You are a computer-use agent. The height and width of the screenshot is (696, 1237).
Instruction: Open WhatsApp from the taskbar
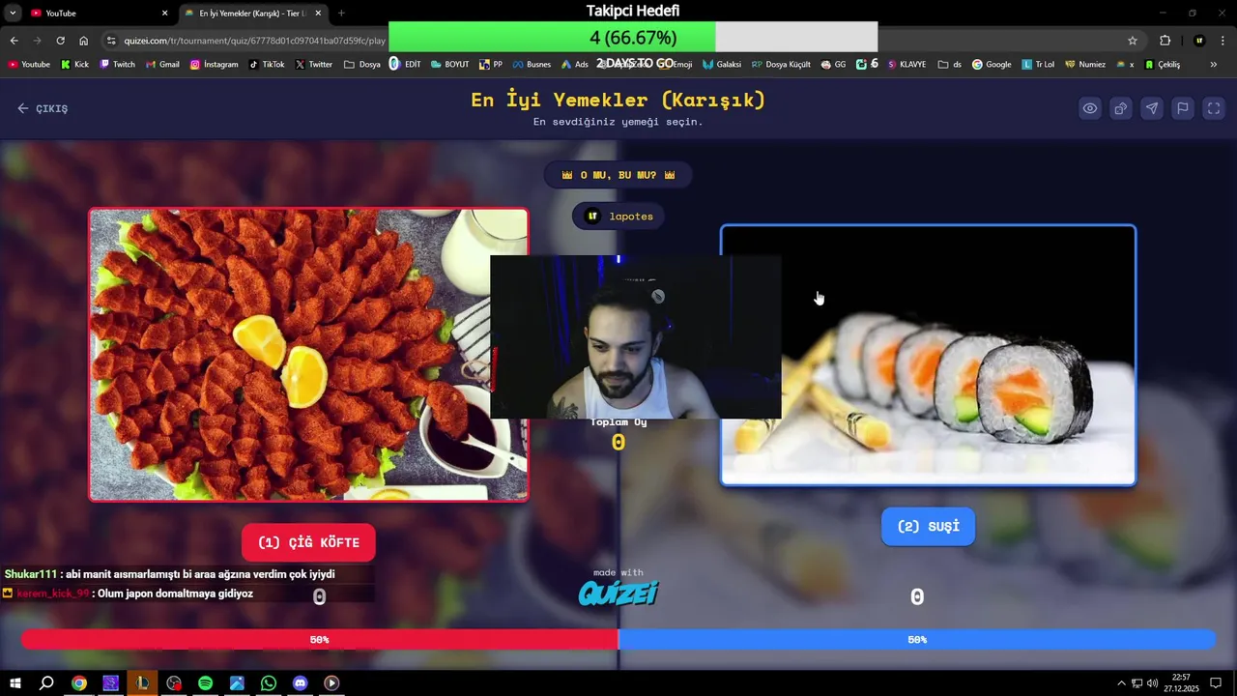pyautogui.click(x=269, y=683)
